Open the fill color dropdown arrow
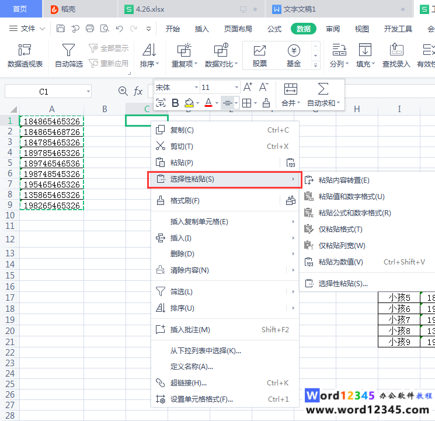 [197, 103]
